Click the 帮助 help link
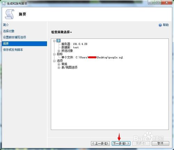Viewport: 174px width, 150px height. point(166,25)
